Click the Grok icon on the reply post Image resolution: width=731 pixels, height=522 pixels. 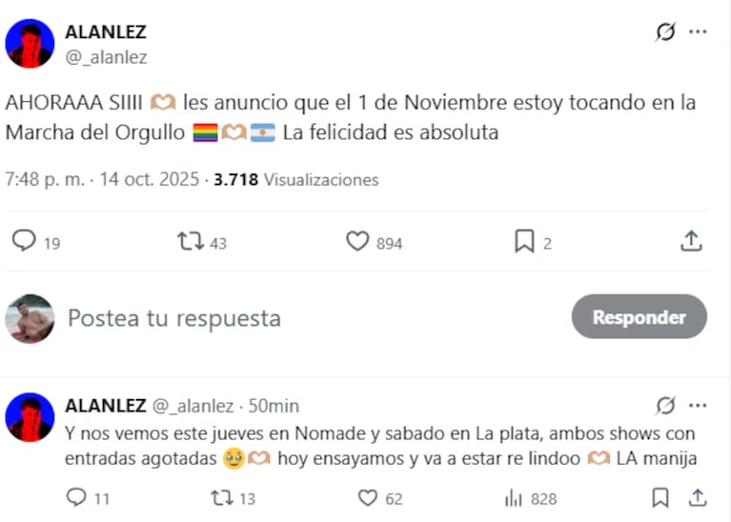click(x=665, y=406)
